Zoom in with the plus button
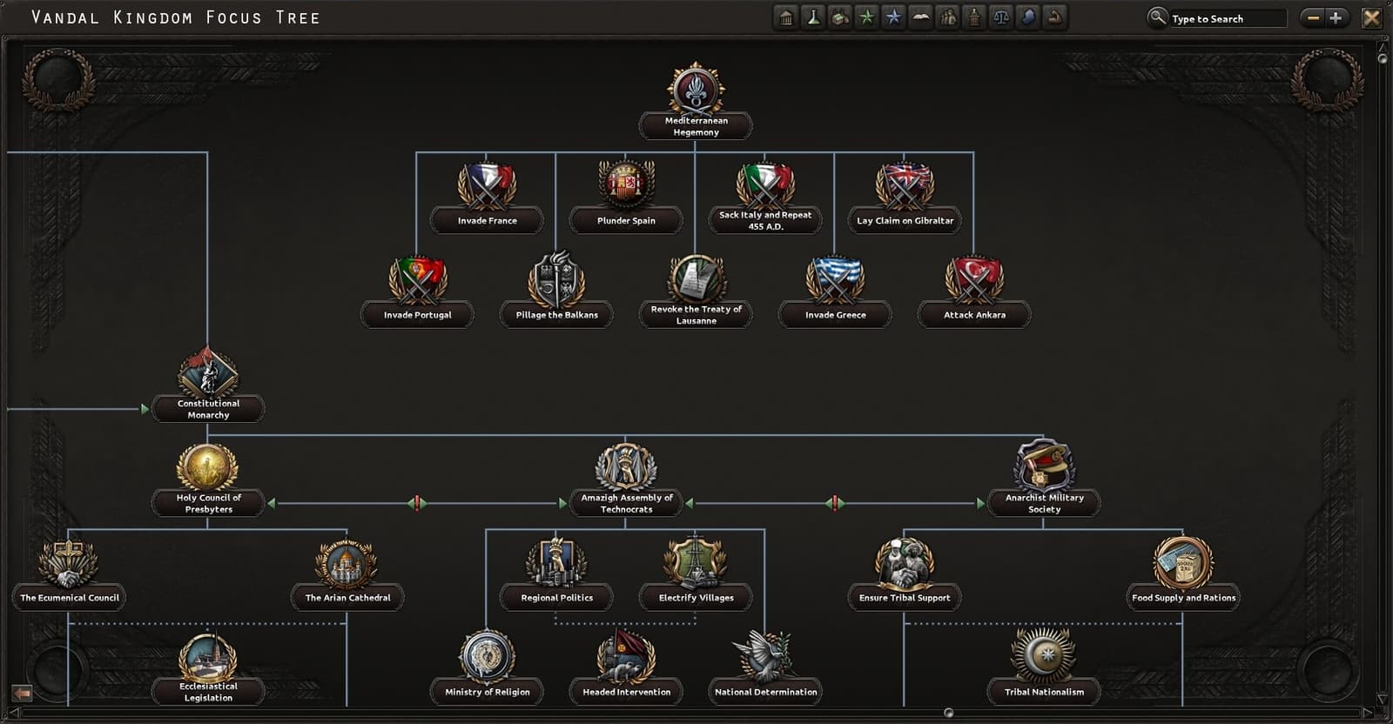Viewport: 1393px width, 724px height. 1336,17
